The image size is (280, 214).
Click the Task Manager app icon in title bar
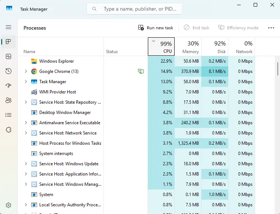9,8
